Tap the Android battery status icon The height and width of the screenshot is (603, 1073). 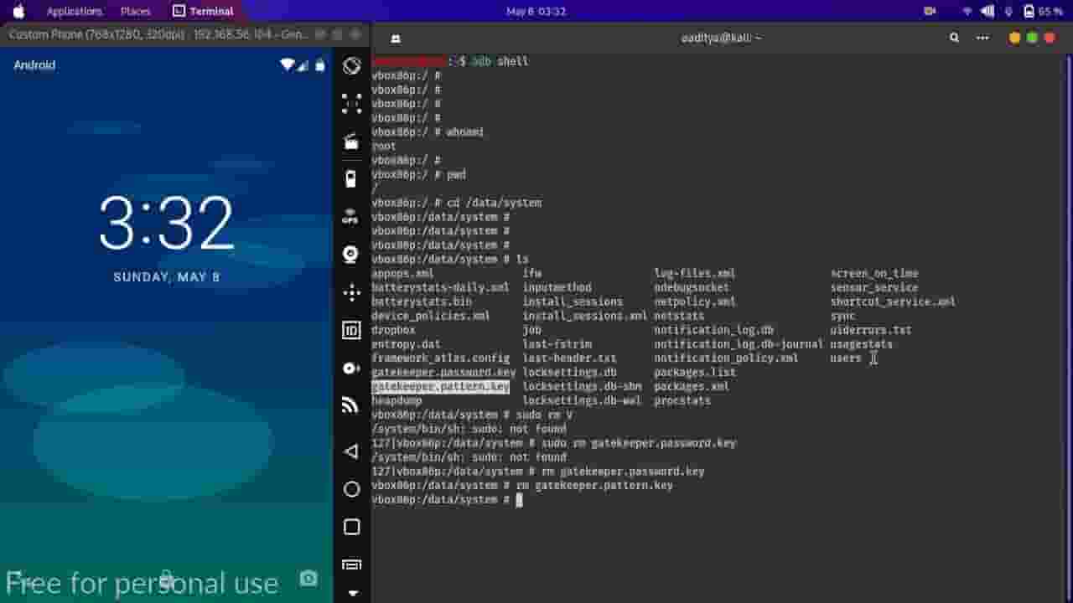point(320,65)
